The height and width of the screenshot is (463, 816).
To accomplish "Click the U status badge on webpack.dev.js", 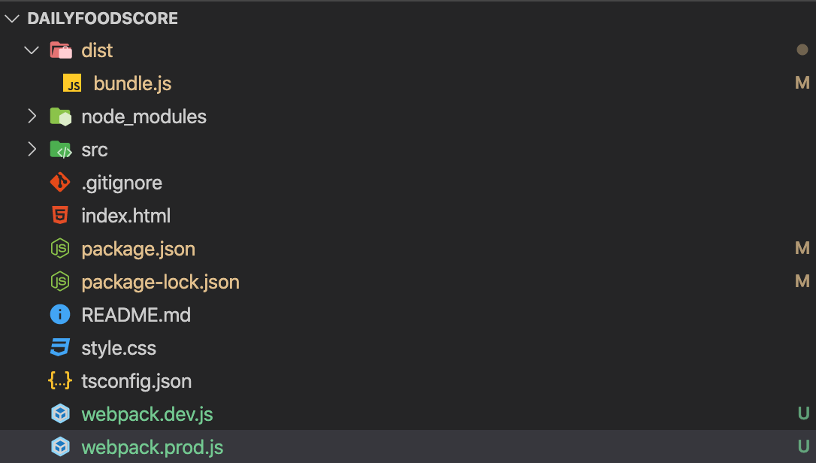I will tap(803, 413).
